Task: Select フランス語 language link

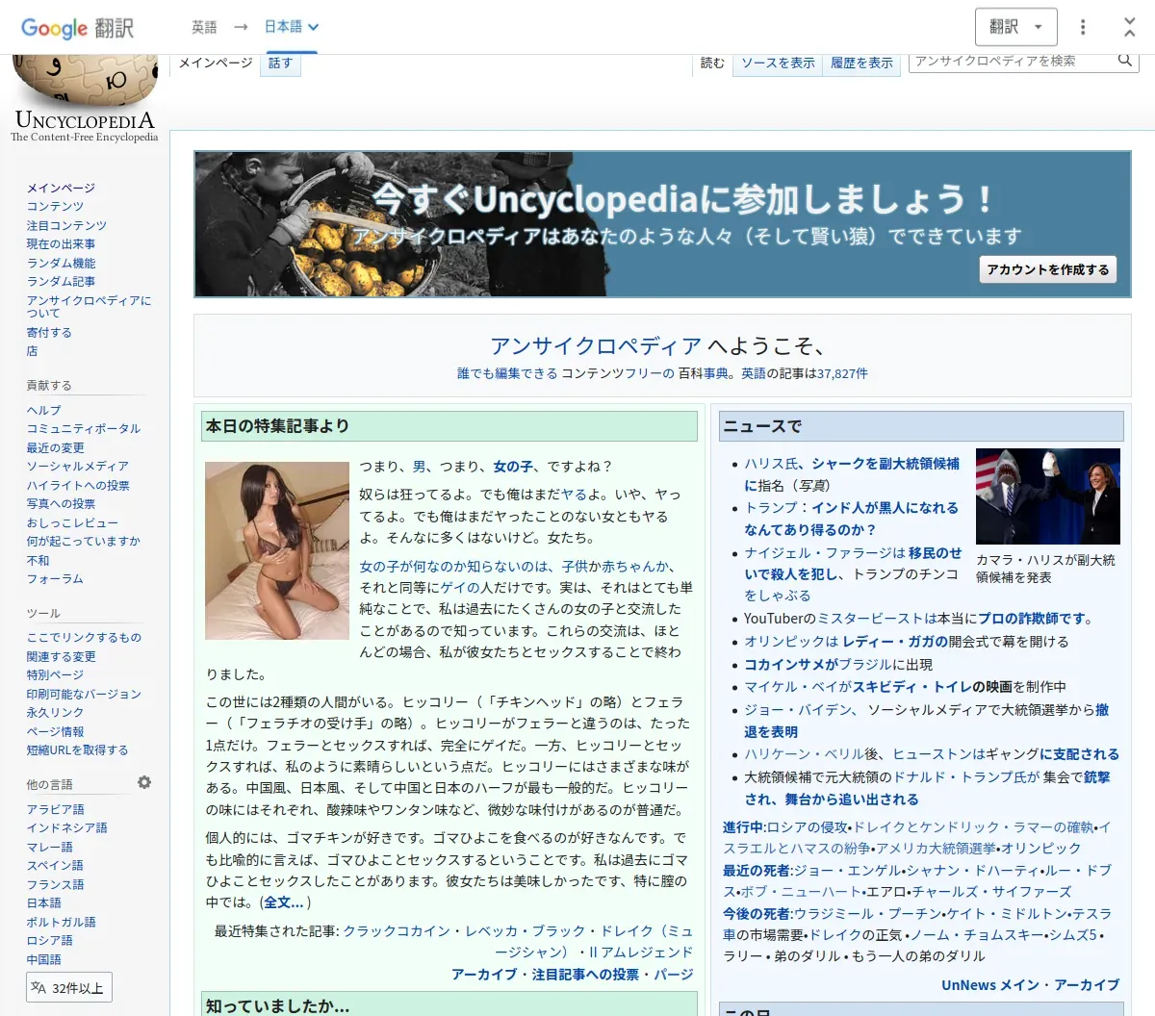Action: coord(55,884)
